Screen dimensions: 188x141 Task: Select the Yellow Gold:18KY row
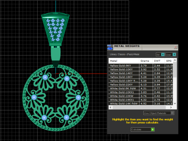(x=141, y=77)
